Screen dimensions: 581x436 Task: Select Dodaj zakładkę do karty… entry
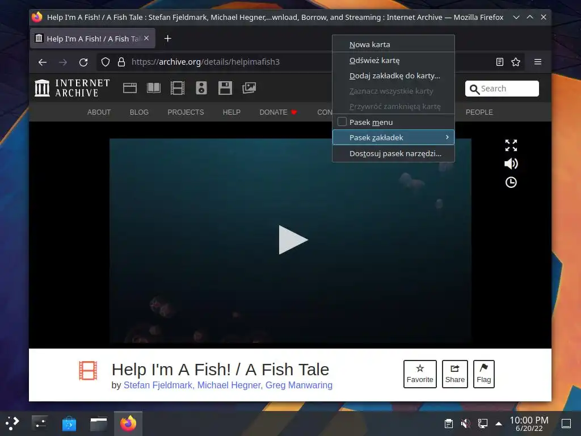394,76
